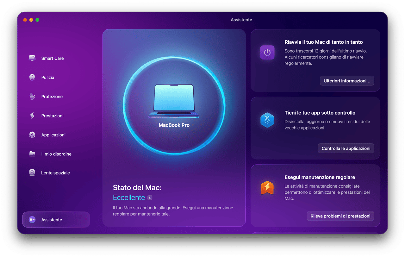
Task: Click the Prestazioni lightning icon
Action: coord(32,116)
